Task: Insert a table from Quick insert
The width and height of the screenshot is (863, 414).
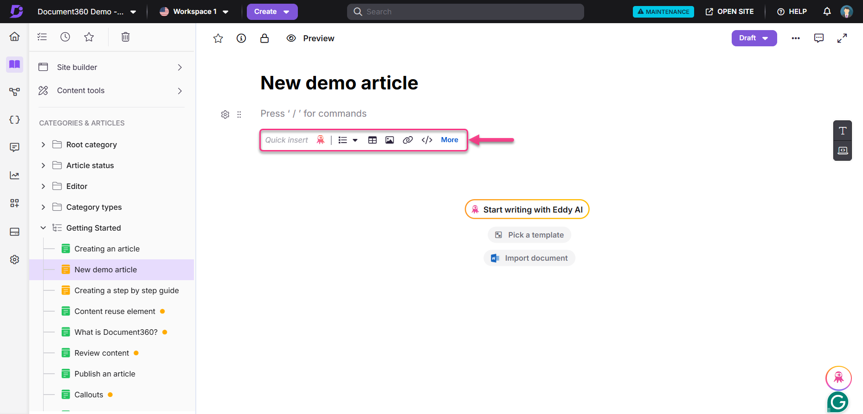Action: click(x=372, y=140)
